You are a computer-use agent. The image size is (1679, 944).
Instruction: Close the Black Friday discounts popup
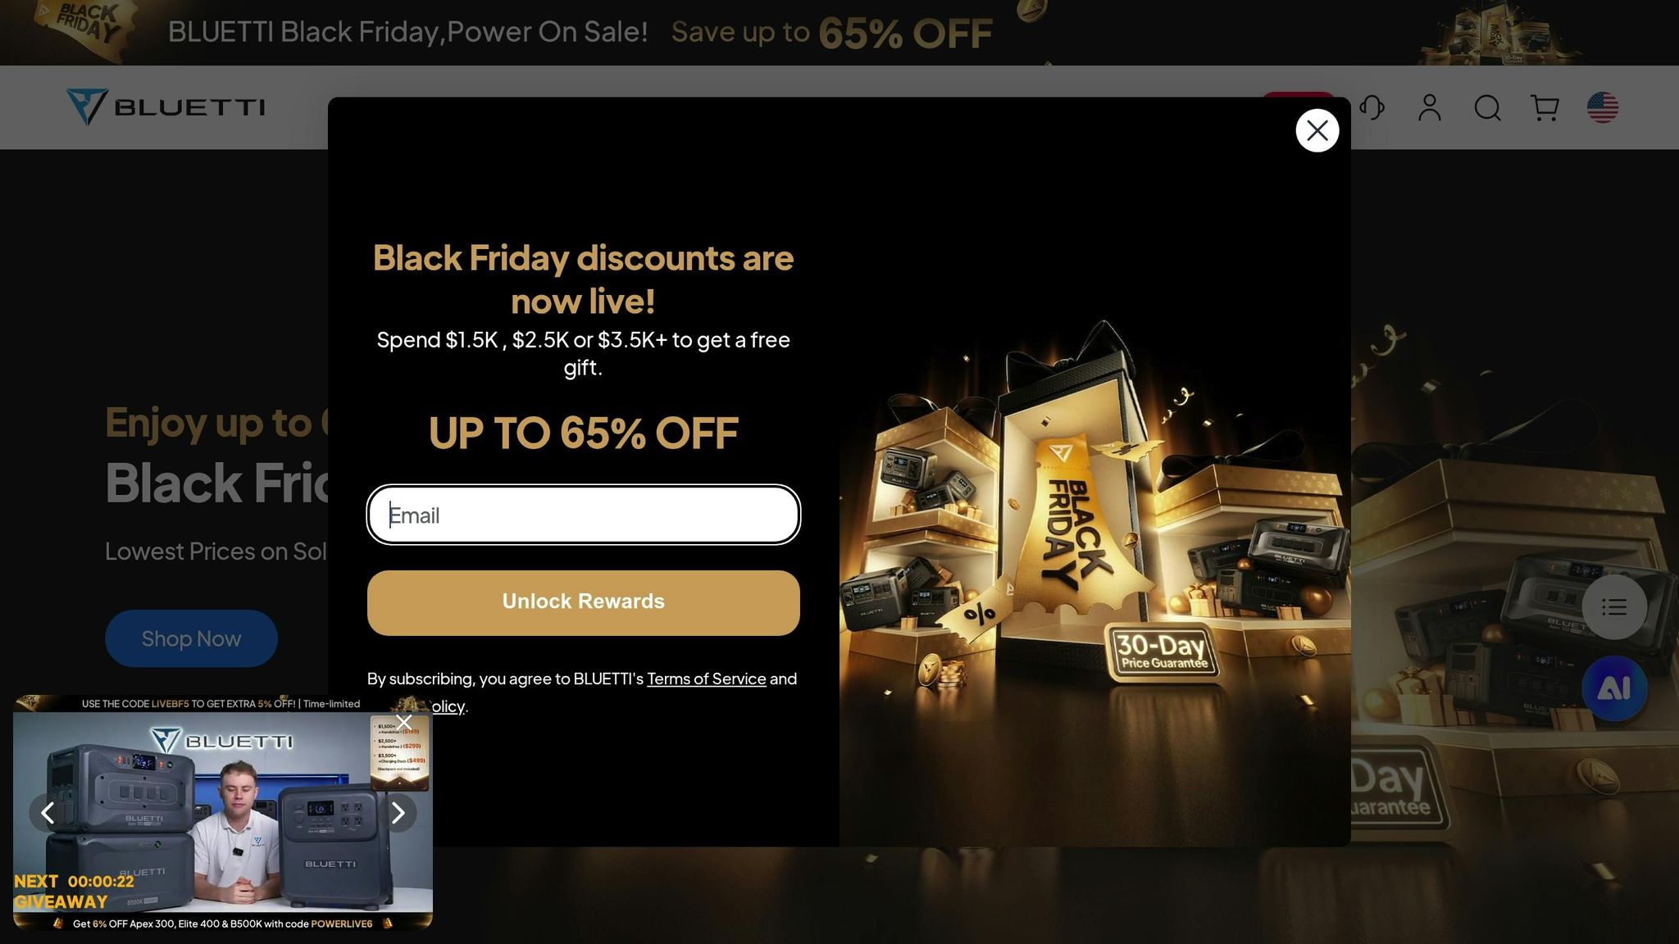click(x=1317, y=130)
